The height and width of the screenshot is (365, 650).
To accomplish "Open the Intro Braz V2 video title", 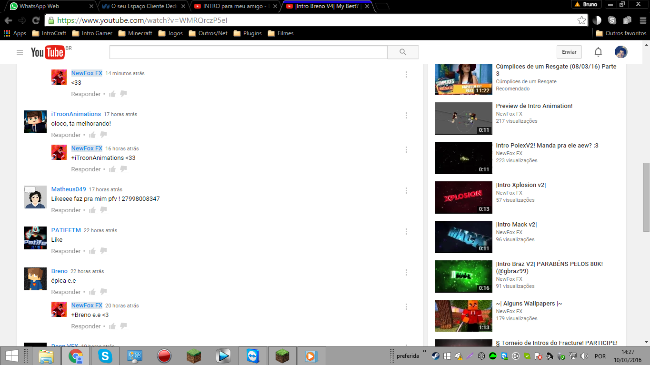I will (550, 267).
